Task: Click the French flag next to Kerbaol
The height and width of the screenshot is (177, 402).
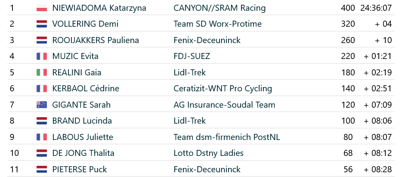Action: point(42,89)
